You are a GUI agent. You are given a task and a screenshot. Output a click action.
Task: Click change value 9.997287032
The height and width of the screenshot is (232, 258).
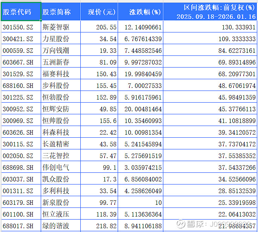coord(143,62)
